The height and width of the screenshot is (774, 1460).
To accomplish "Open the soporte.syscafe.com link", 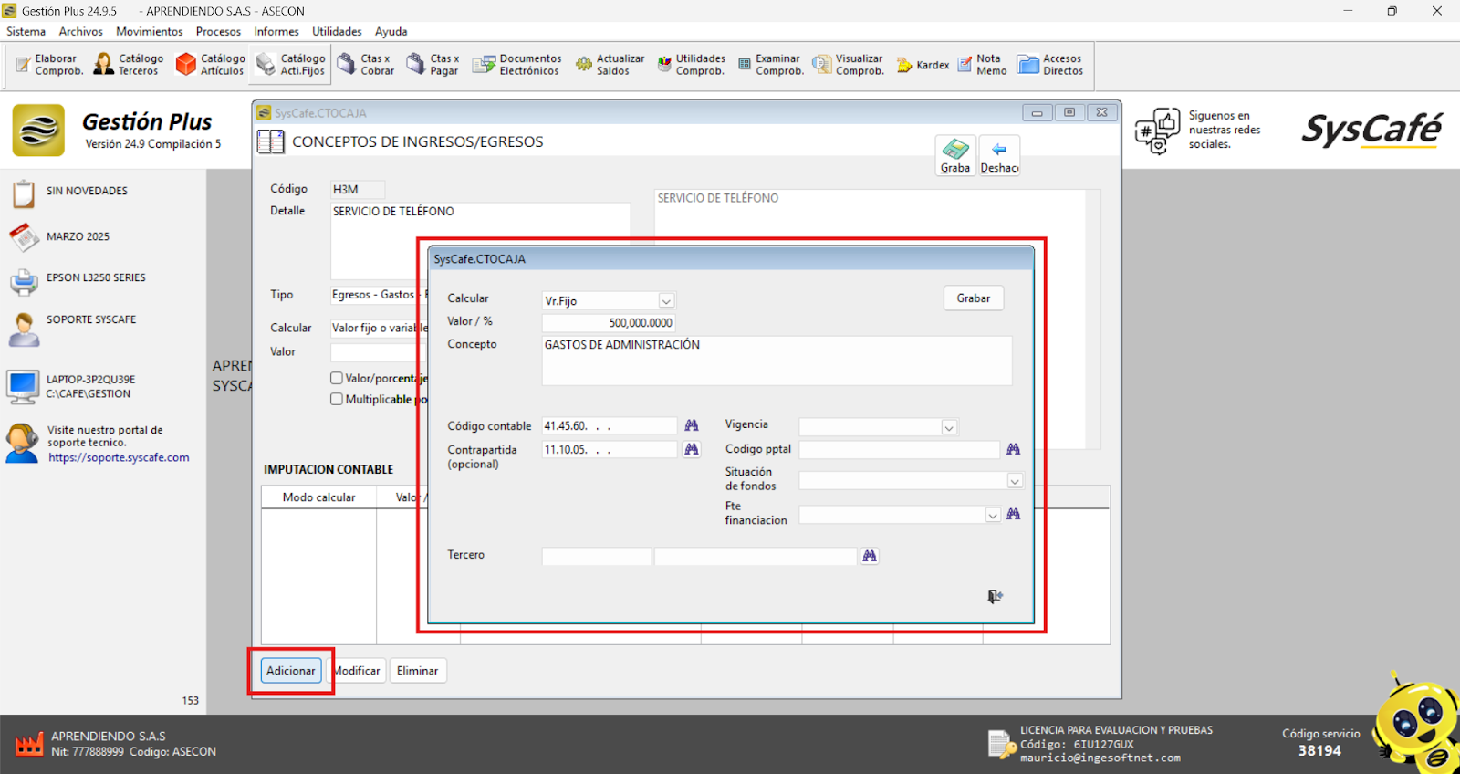I will coord(119,458).
